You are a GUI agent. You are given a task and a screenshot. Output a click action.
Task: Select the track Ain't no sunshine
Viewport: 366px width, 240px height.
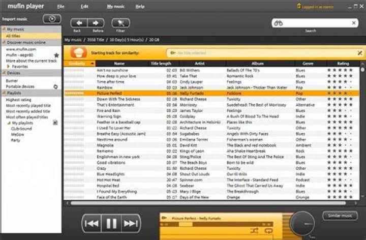click(211, 70)
